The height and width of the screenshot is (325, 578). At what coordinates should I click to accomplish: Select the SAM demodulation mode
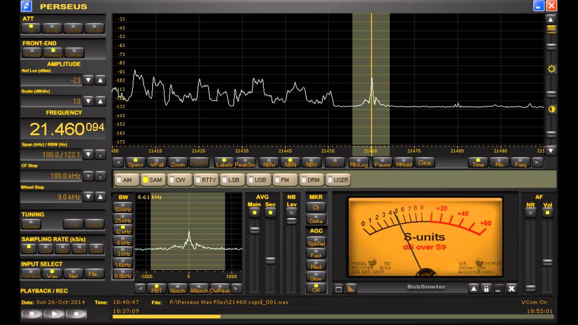[153, 180]
